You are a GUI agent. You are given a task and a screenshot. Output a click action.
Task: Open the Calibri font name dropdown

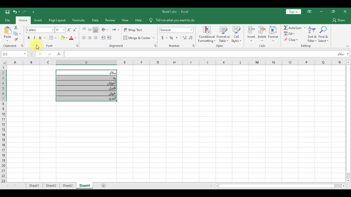pyautogui.click(x=53, y=30)
